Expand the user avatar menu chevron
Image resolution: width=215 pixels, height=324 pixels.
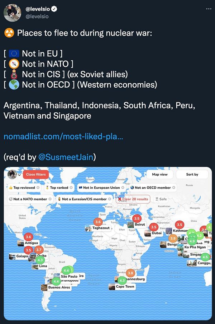[x=20, y=175]
